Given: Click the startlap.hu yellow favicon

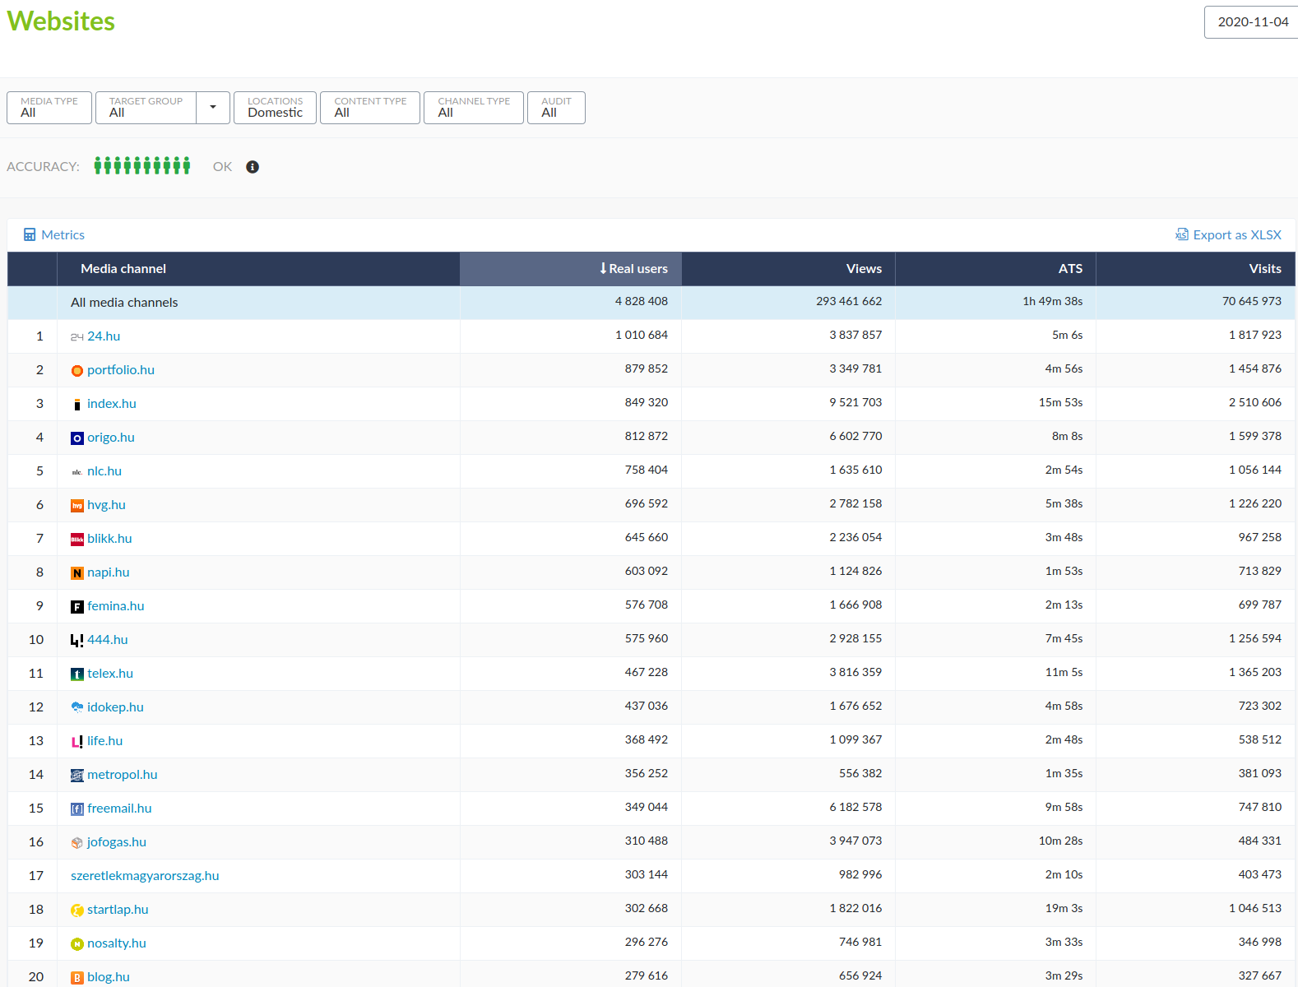Looking at the screenshot, I should pos(76,911).
